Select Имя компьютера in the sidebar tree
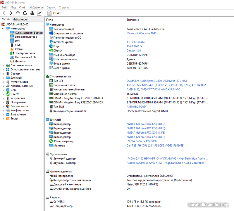 pos(23,37)
